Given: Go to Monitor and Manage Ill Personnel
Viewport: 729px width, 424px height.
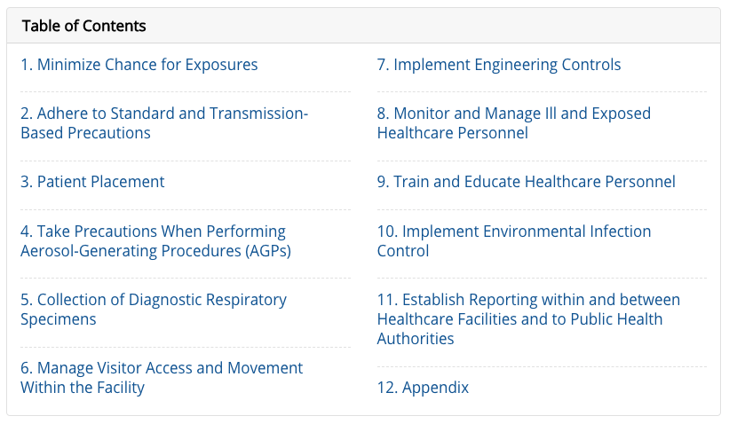Looking at the screenshot, I should (x=513, y=114).
